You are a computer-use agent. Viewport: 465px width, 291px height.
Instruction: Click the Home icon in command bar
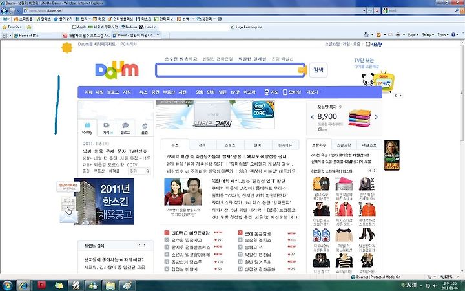click(x=366, y=35)
